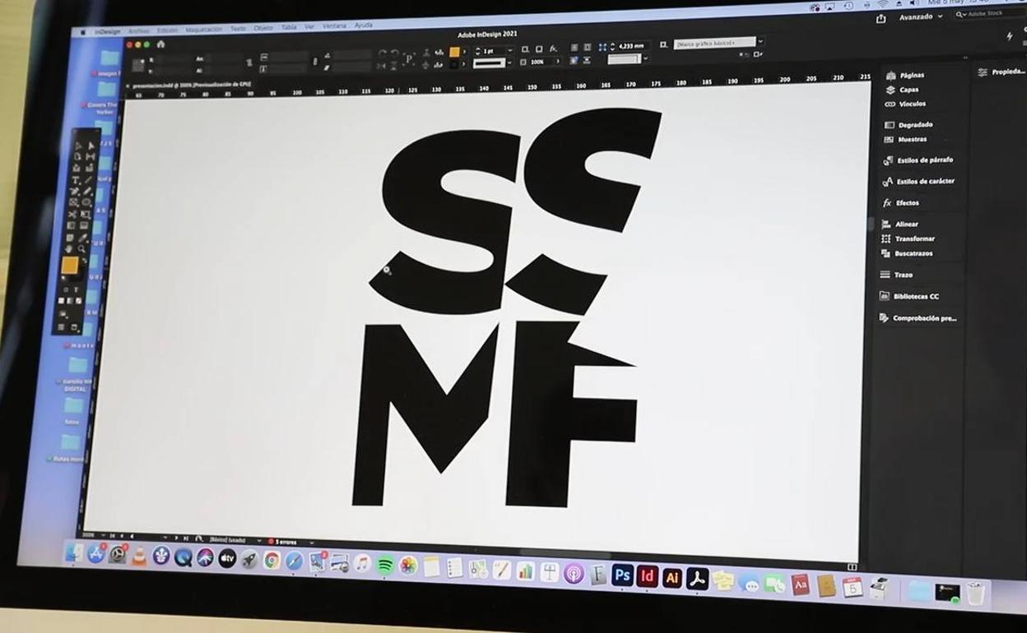The height and width of the screenshot is (633, 1027).
Task: Select the Type tool in the toolbox
Action: click(76, 180)
